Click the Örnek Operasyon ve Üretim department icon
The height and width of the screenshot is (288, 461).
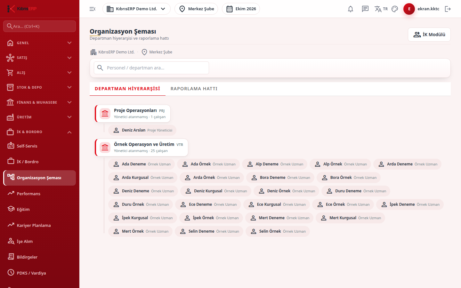105,147
